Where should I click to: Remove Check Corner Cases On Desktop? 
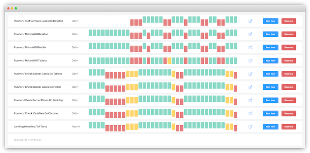[289, 100]
